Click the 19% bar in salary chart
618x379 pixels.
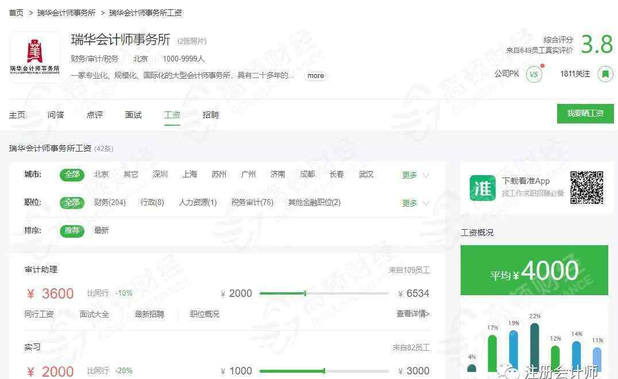[513, 351]
